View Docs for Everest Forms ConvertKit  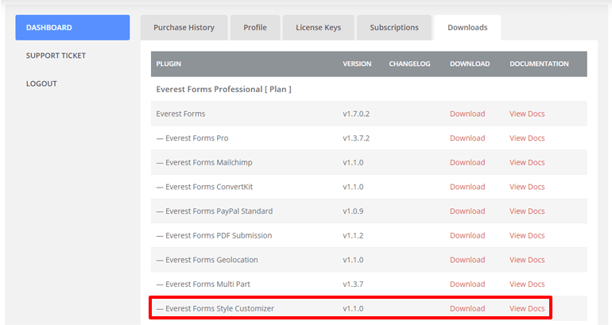527,187
